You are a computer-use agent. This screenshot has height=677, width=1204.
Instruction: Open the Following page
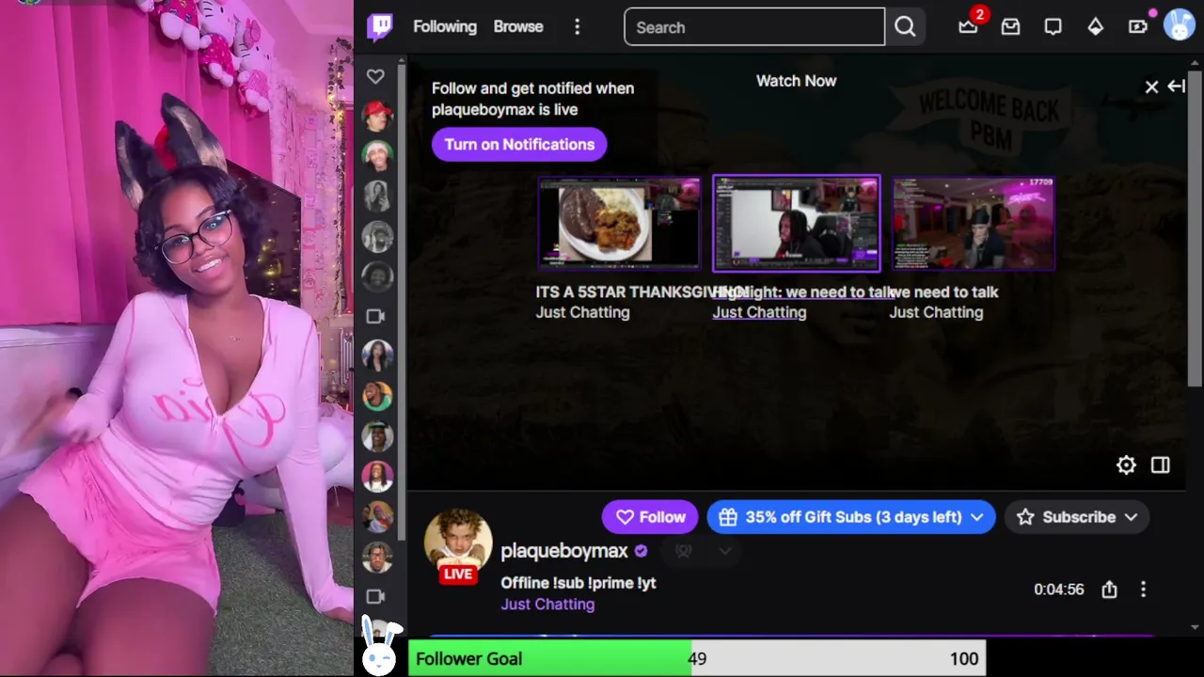[x=445, y=26]
